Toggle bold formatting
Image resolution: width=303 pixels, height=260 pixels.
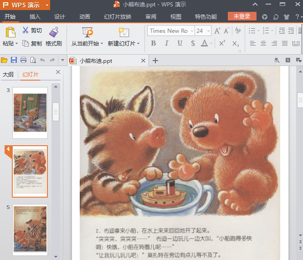154,43
